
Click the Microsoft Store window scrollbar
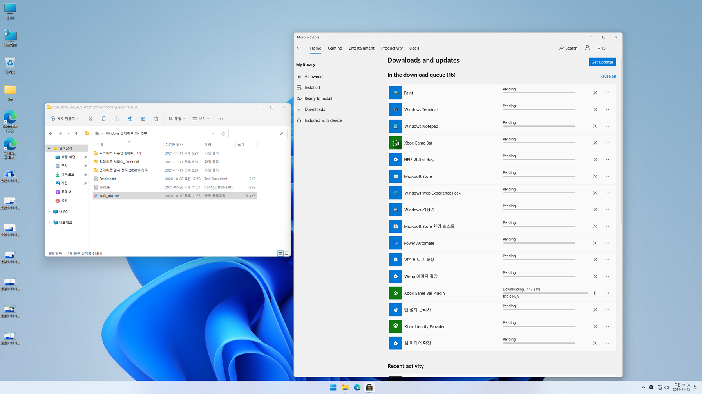[621, 141]
